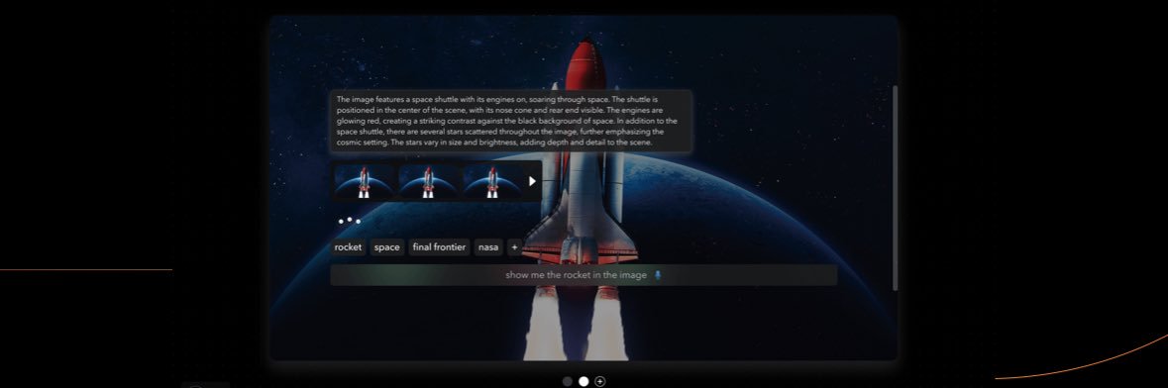The width and height of the screenshot is (1168, 388).
Task: Add a new slide with circled plus
Action: (x=600, y=381)
